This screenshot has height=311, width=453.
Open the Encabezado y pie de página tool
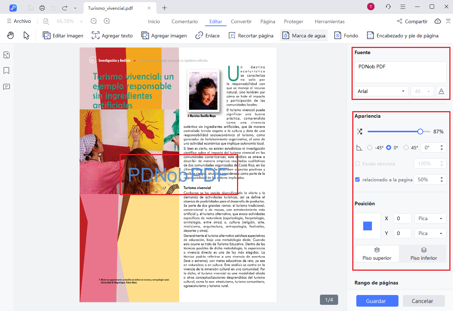(403, 35)
